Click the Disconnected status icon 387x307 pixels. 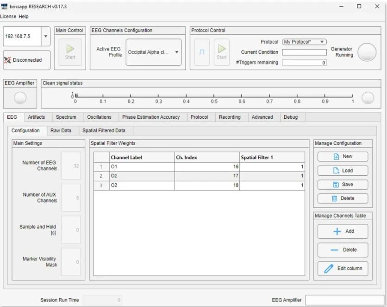tap(7, 60)
